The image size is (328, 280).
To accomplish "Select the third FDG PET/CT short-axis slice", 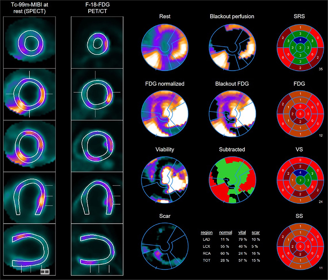I will (97, 146).
